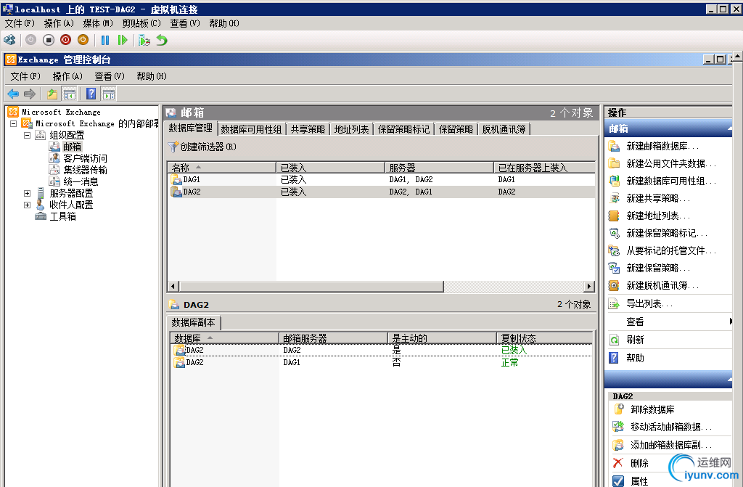743x487 pixels.
Task: Open the Exchange console 查看(V) menu
Action: (x=110, y=76)
